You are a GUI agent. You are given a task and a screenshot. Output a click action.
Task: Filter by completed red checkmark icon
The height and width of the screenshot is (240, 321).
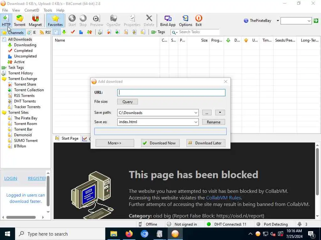pos(73,32)
